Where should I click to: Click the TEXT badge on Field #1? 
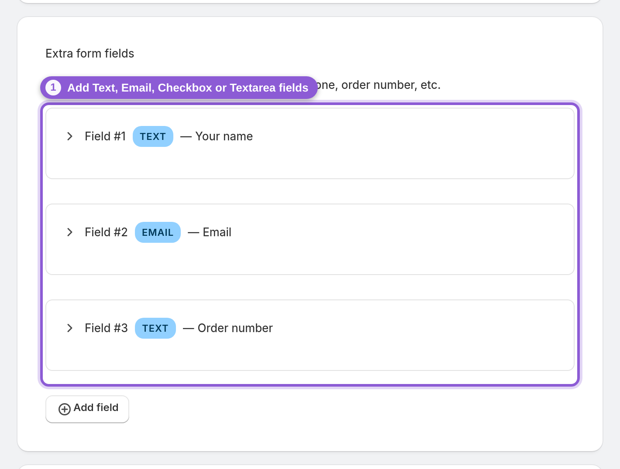[x=153, y=136]
